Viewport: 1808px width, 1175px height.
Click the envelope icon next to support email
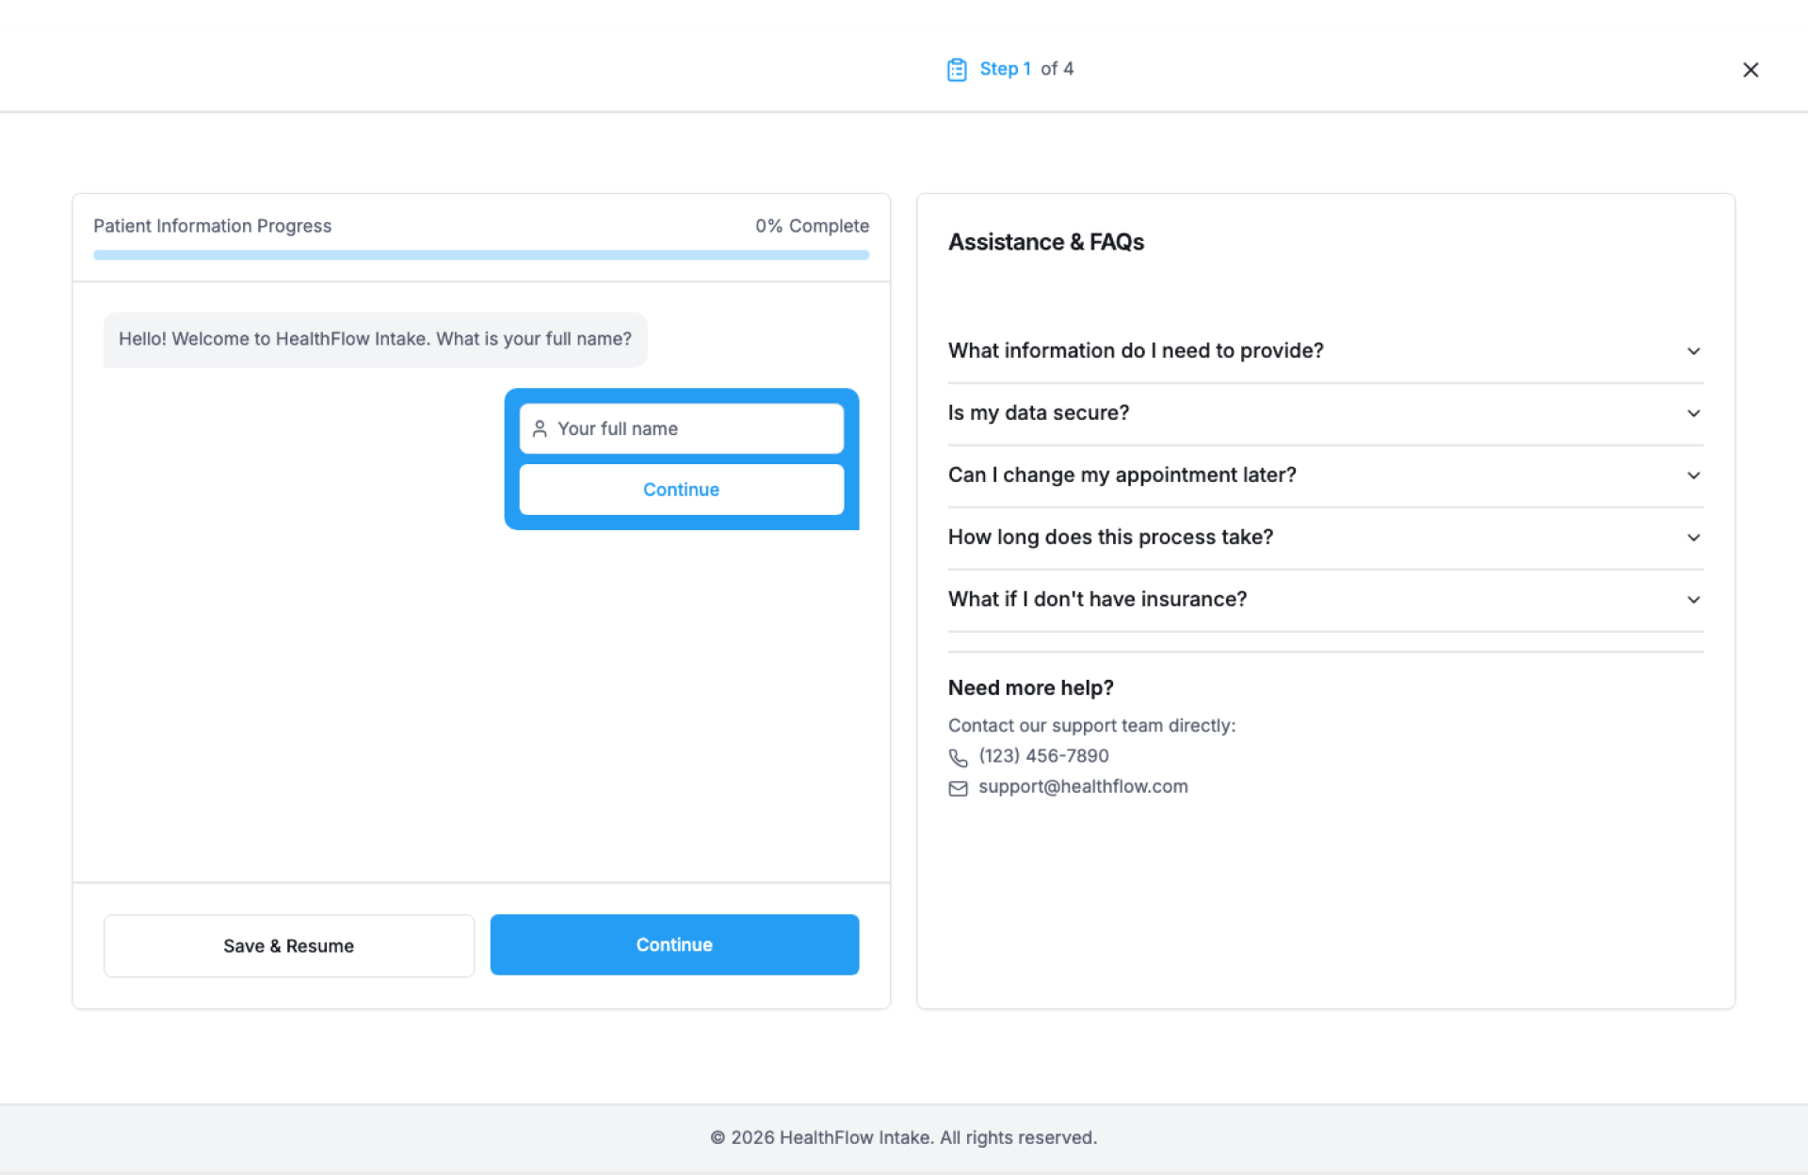click(x=958, y=789)
